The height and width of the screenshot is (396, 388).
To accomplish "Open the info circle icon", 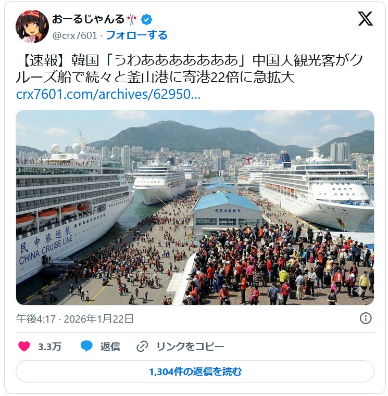I will pos(366,318).
